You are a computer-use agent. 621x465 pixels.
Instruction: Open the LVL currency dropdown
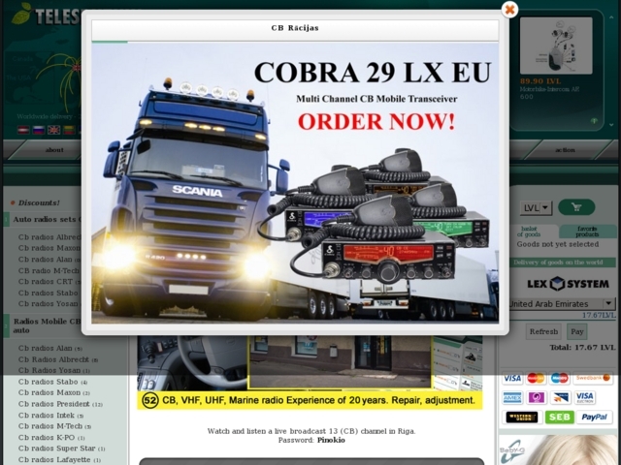[537, 207]
